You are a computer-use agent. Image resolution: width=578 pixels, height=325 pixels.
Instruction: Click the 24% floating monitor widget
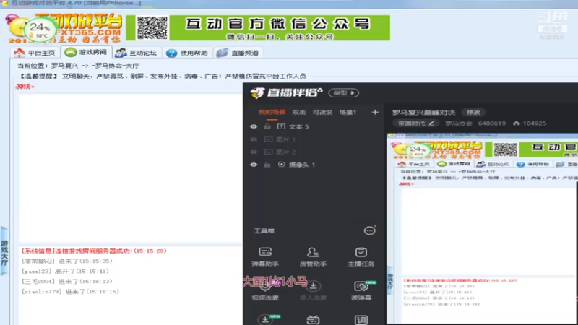(40, 30)
